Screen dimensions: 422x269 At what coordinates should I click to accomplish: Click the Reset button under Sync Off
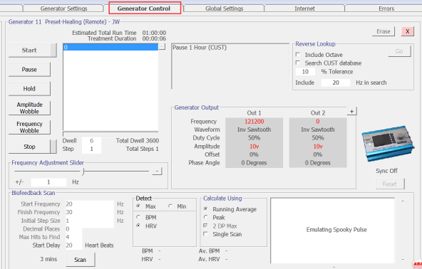[x=390, y=184]
